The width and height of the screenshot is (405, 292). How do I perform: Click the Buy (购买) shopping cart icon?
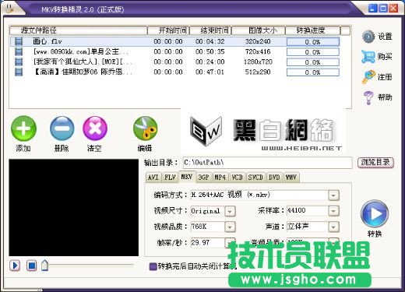click(x=368, y=56)
